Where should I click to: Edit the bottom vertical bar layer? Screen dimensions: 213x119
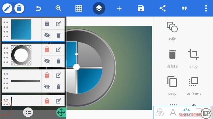(x=59, y=101)
